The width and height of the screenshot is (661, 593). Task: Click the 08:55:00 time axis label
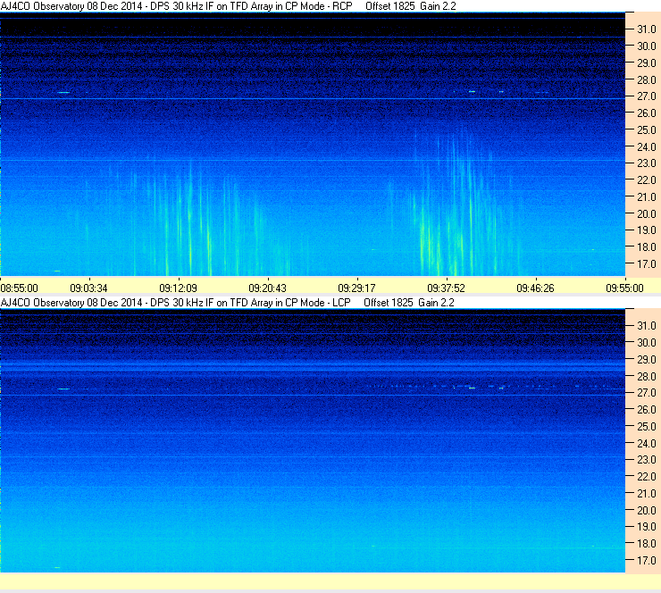point(20,288)
